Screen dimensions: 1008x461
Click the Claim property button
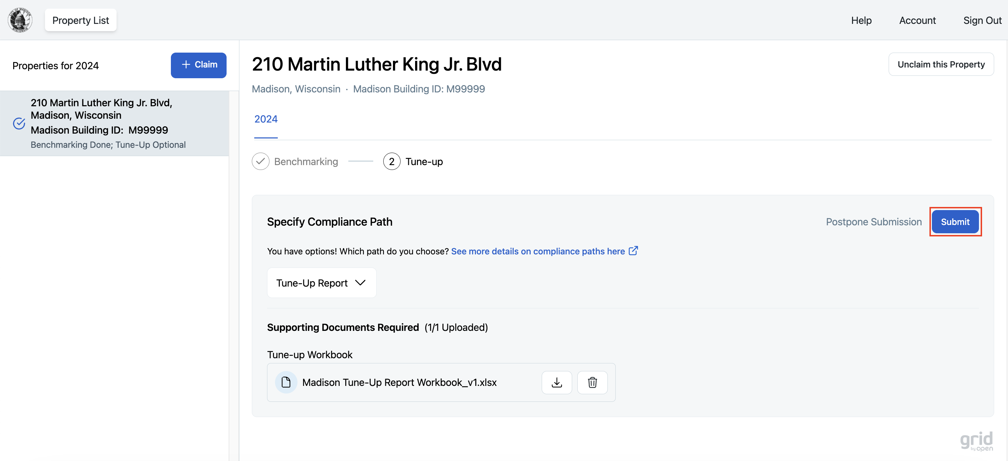click(x=199, y=65)
